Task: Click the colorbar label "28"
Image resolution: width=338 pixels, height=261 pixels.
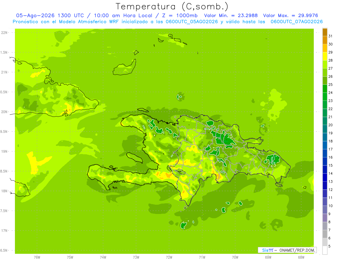Action: (331, 60)
